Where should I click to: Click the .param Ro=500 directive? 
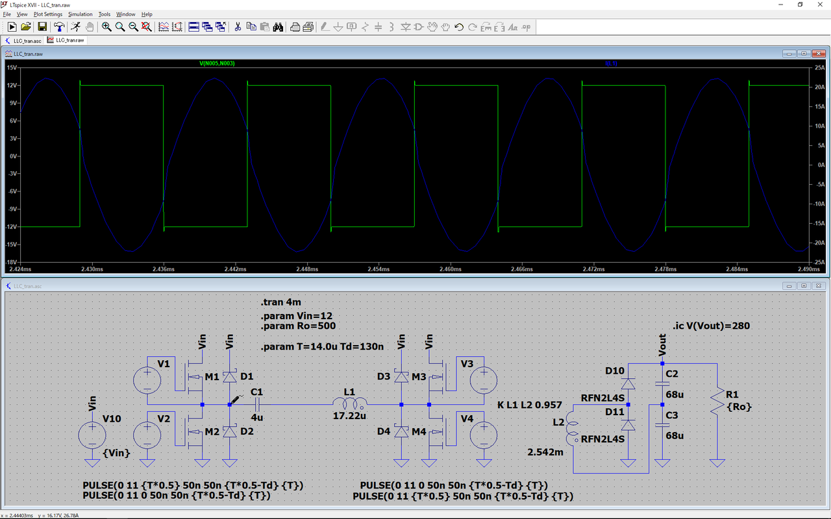pyautogui.click(x=298, y=326)
